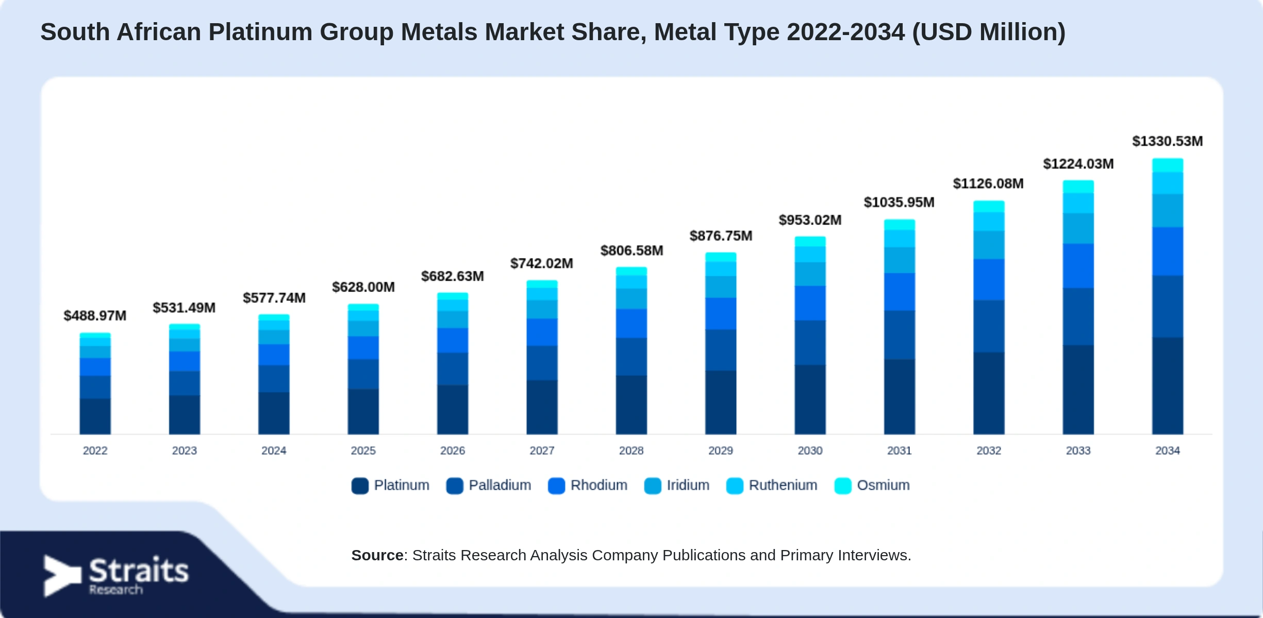Select the 2030 stacked bar
The width and height of the screenshot is (1263, 618).
click(810, 335)
